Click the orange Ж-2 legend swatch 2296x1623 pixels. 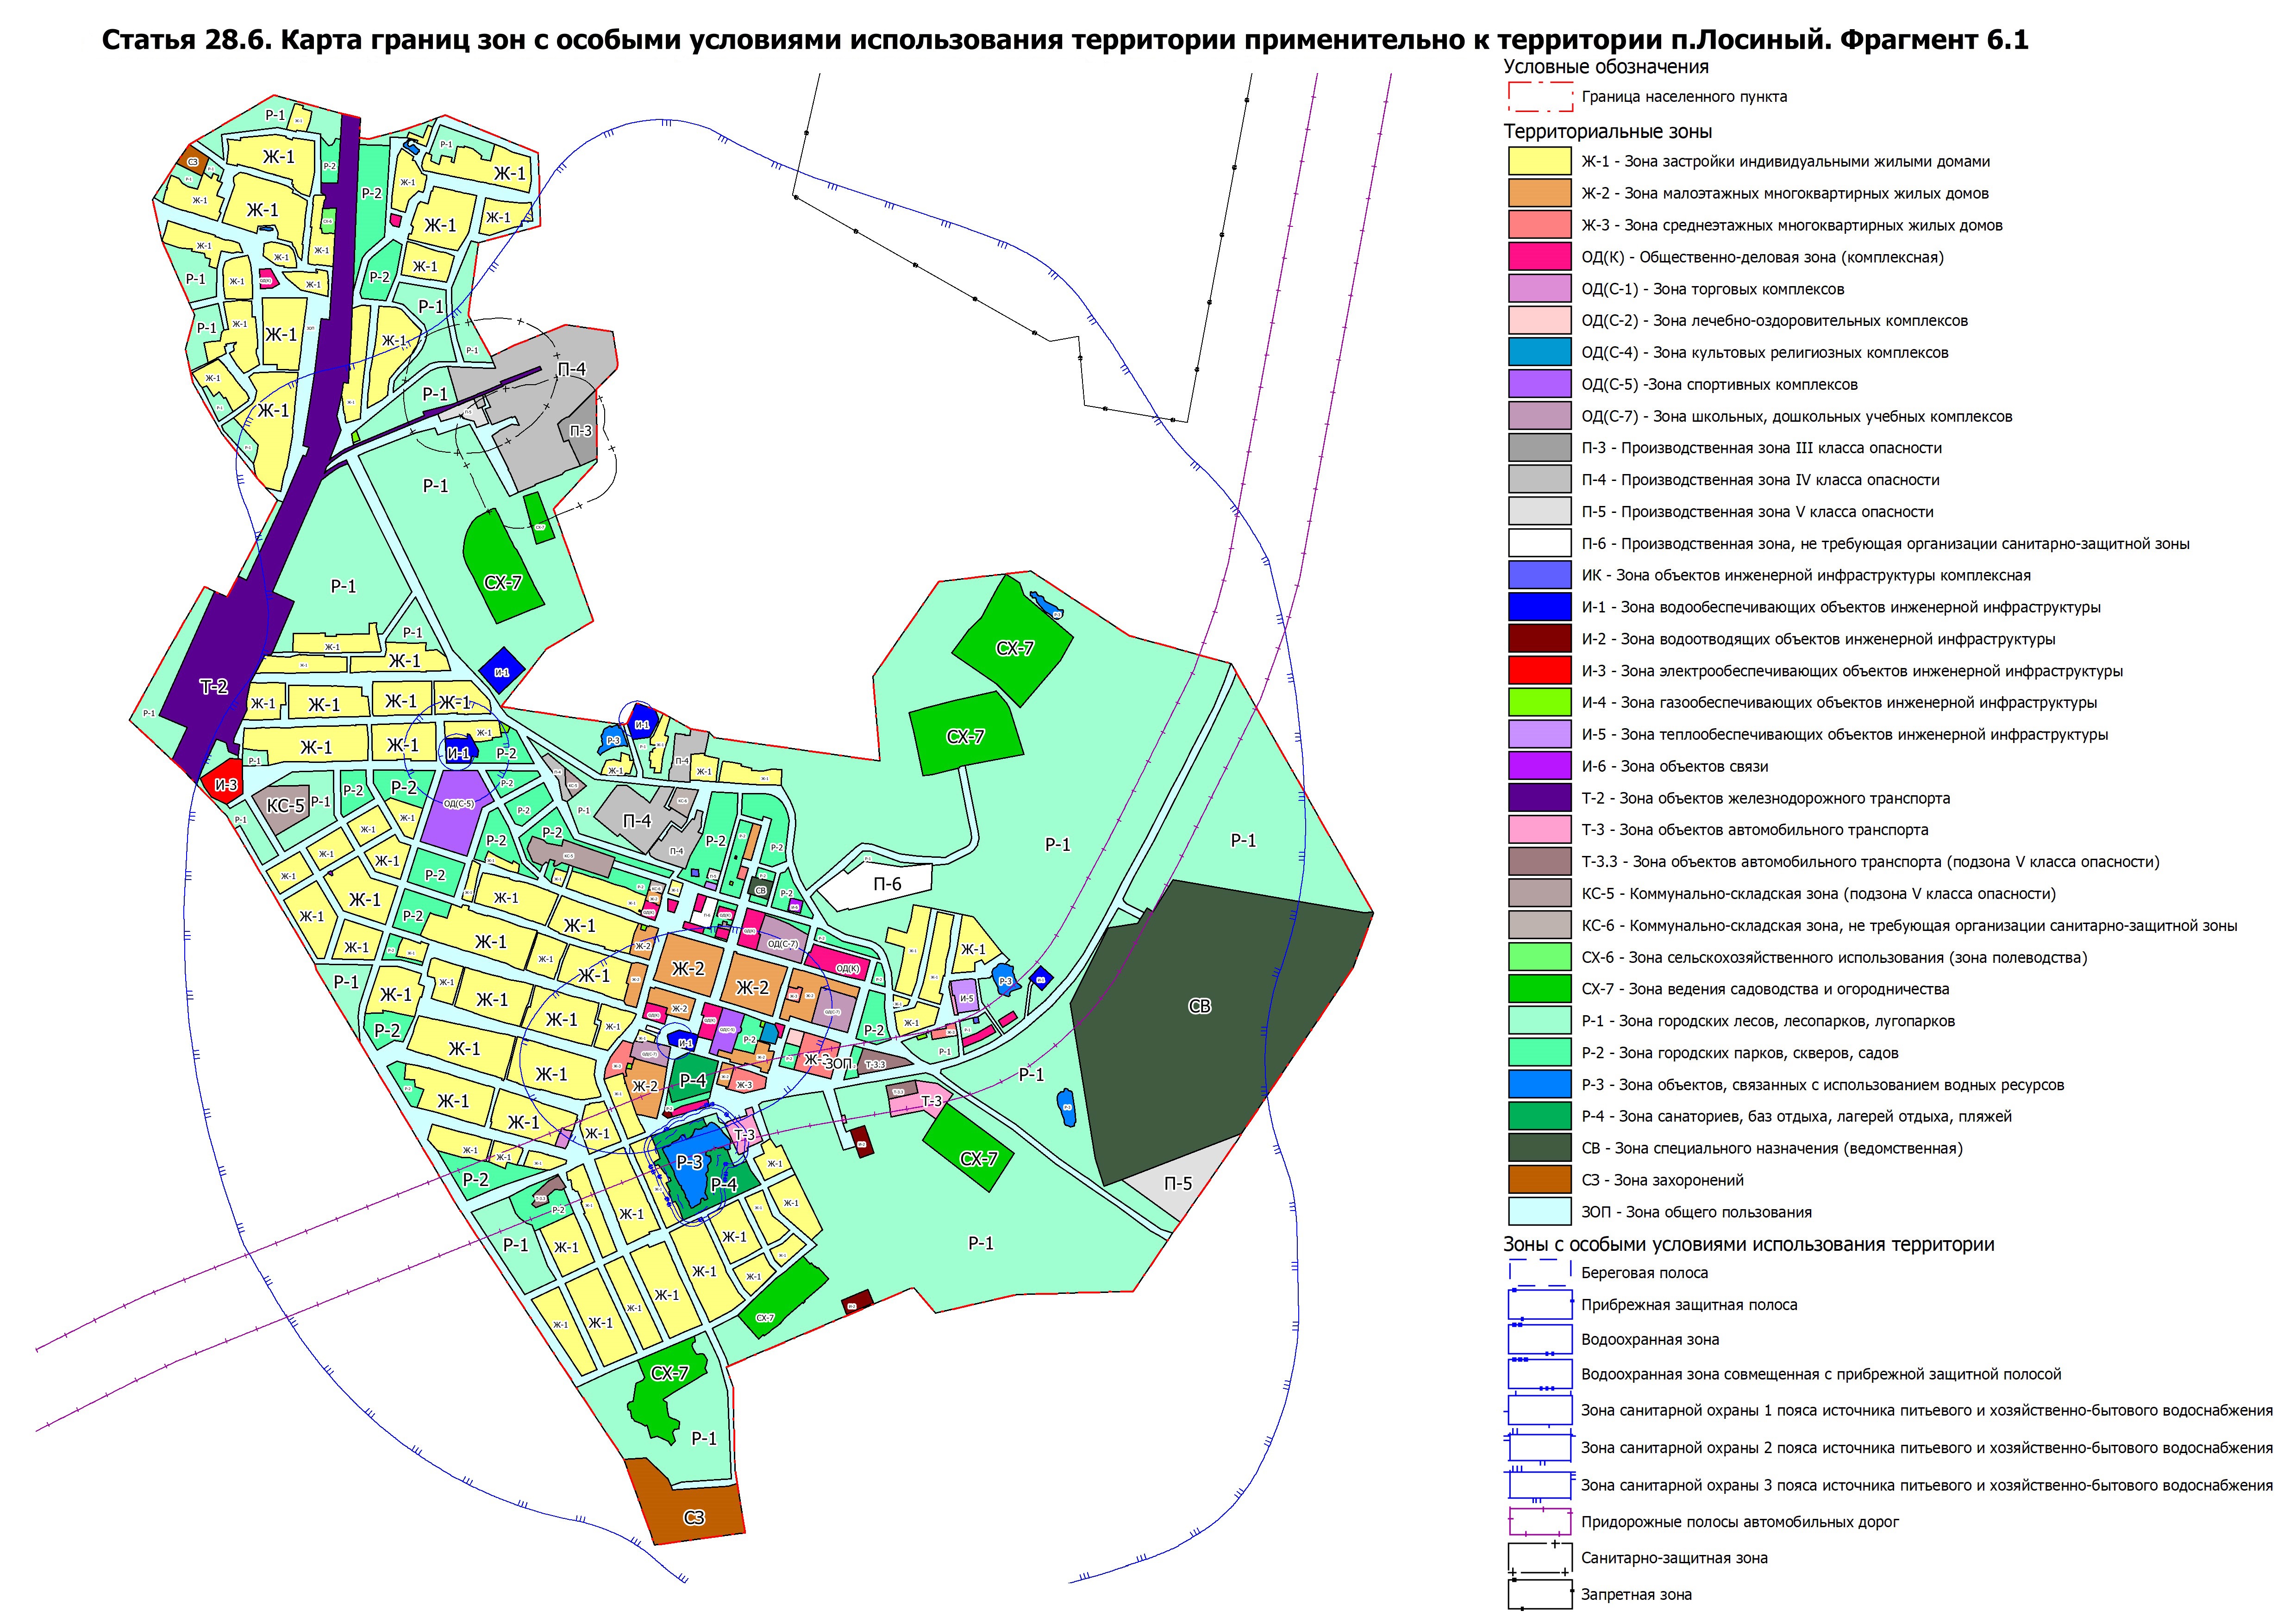1539,193
